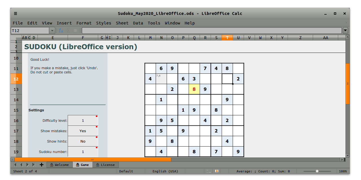
Task: Open the Function Wizard fx icon
Action: pos(61,30)
